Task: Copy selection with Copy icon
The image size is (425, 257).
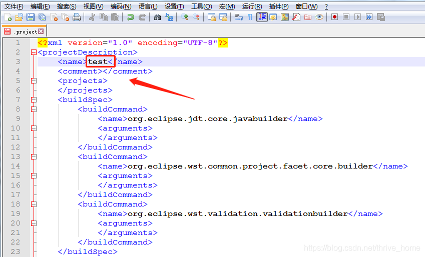Action: click(x=104, y=17)
